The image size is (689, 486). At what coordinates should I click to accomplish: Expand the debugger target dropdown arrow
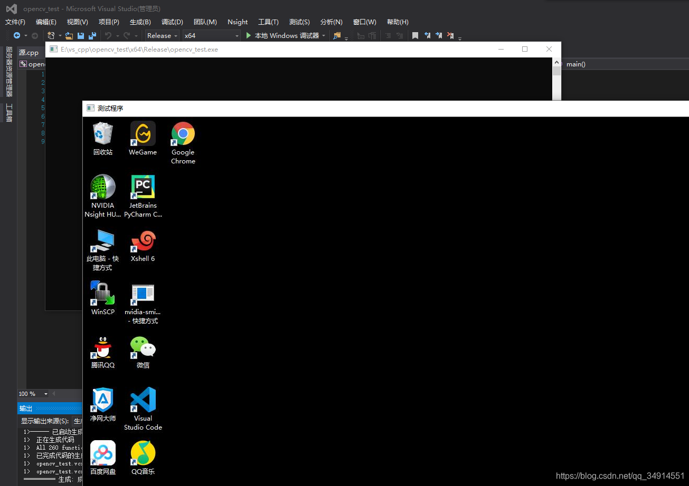tap(324, 36)
